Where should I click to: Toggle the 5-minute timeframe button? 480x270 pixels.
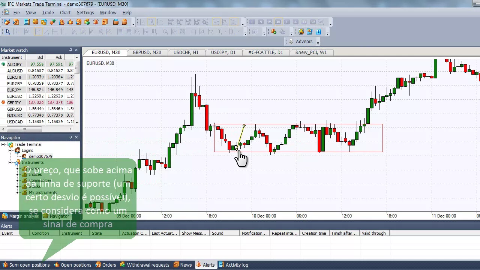261,22
